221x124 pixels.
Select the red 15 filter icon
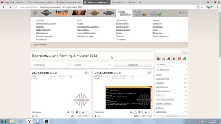[179, 59]
